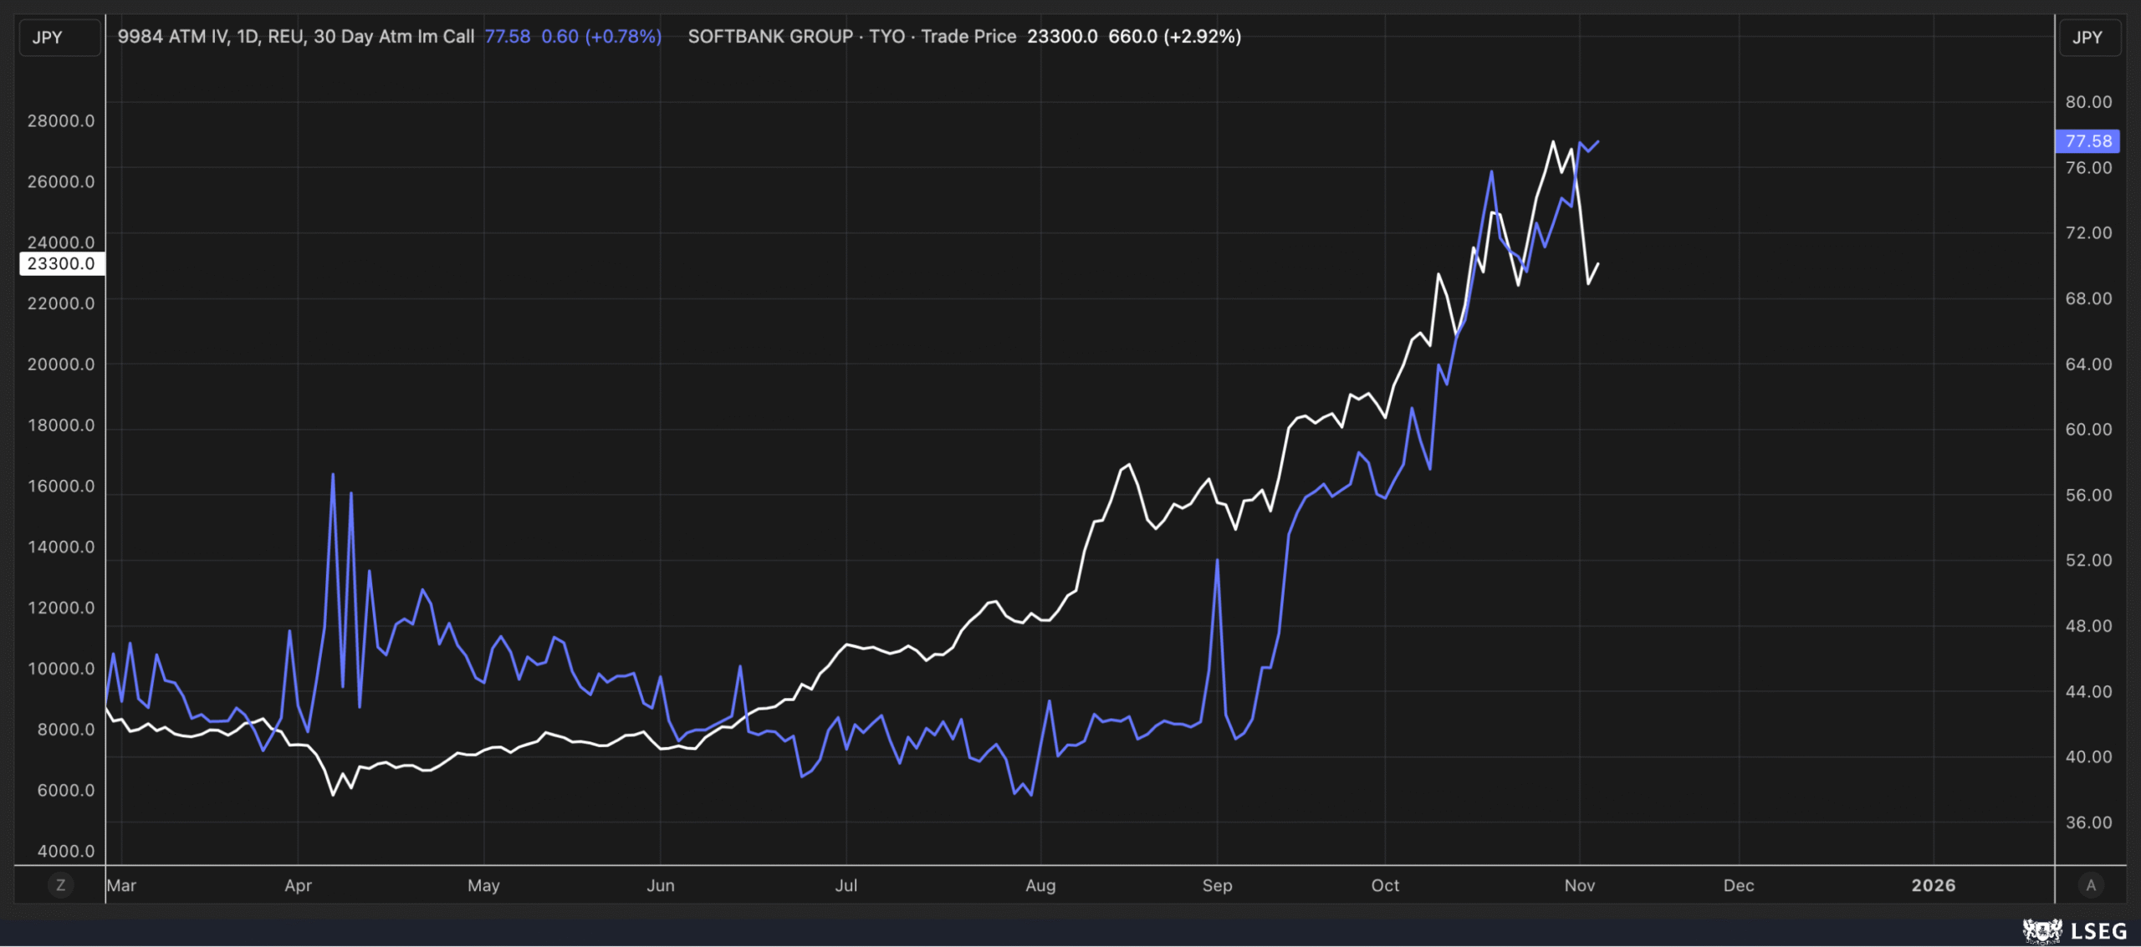Screen dimensions: 2141x947
Task: Click the Jul label on time axis
Action: tap(846, 885)
